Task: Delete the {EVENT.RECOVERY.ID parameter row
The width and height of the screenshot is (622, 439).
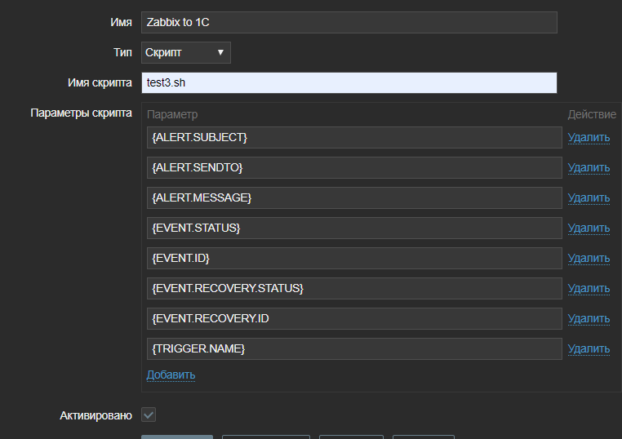Action: pos(589,318)
